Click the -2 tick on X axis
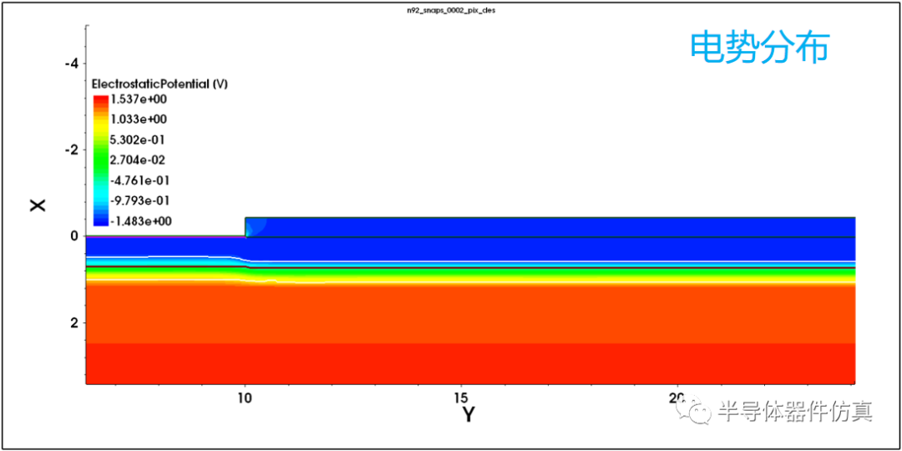Viewport: 902px width, 451px height. point(70,149)
